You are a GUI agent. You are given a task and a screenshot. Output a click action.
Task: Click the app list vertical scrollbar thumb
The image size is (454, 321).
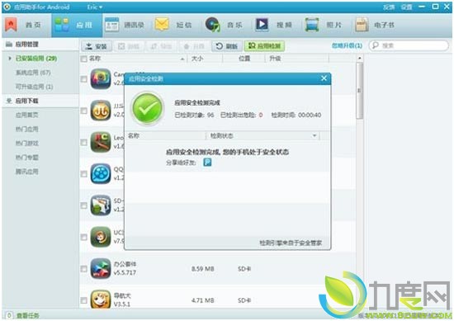pos(359,91)
